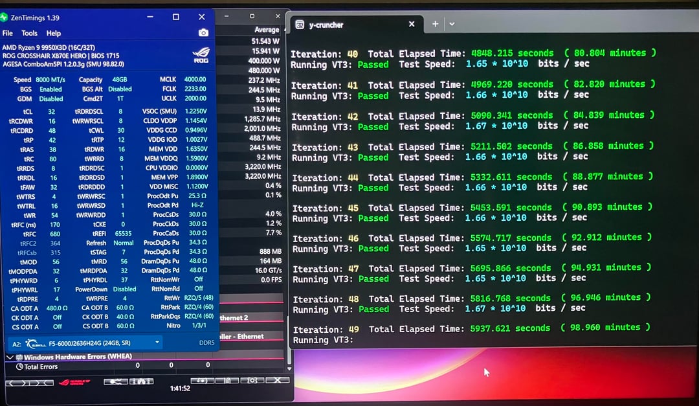The width and height of the screenshot is (699, 406).
Task: Open ZenTimings Tools menu
Action: 29,33
